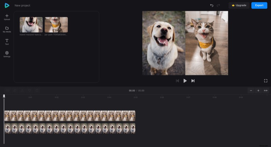Select the cat image thumbnail in media

(56, 25)
